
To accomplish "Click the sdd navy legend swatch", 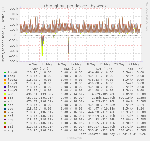I will 5,109.
